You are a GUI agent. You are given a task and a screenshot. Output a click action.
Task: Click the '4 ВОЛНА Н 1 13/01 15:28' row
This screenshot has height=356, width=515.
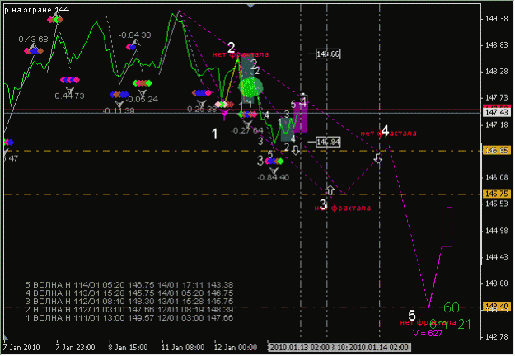pyautogui.click(x=129, y=293)
